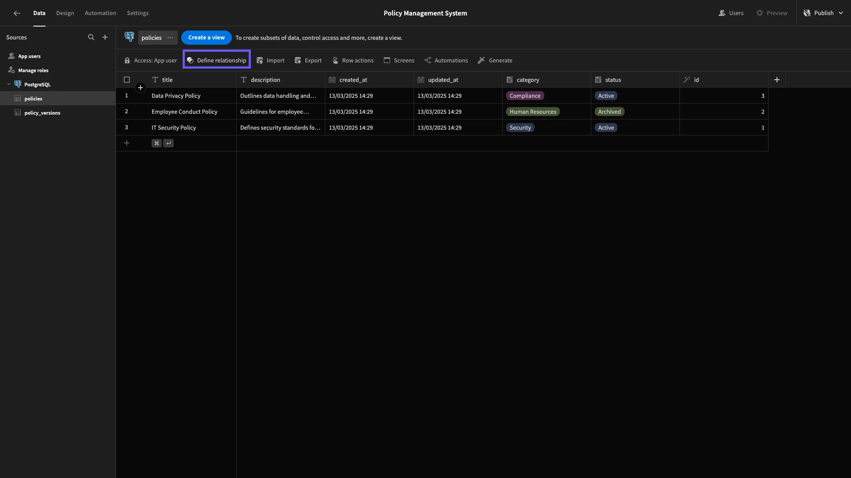Click the Archived status tag
This screenshot has height=478, width=851.
(609, 112)
